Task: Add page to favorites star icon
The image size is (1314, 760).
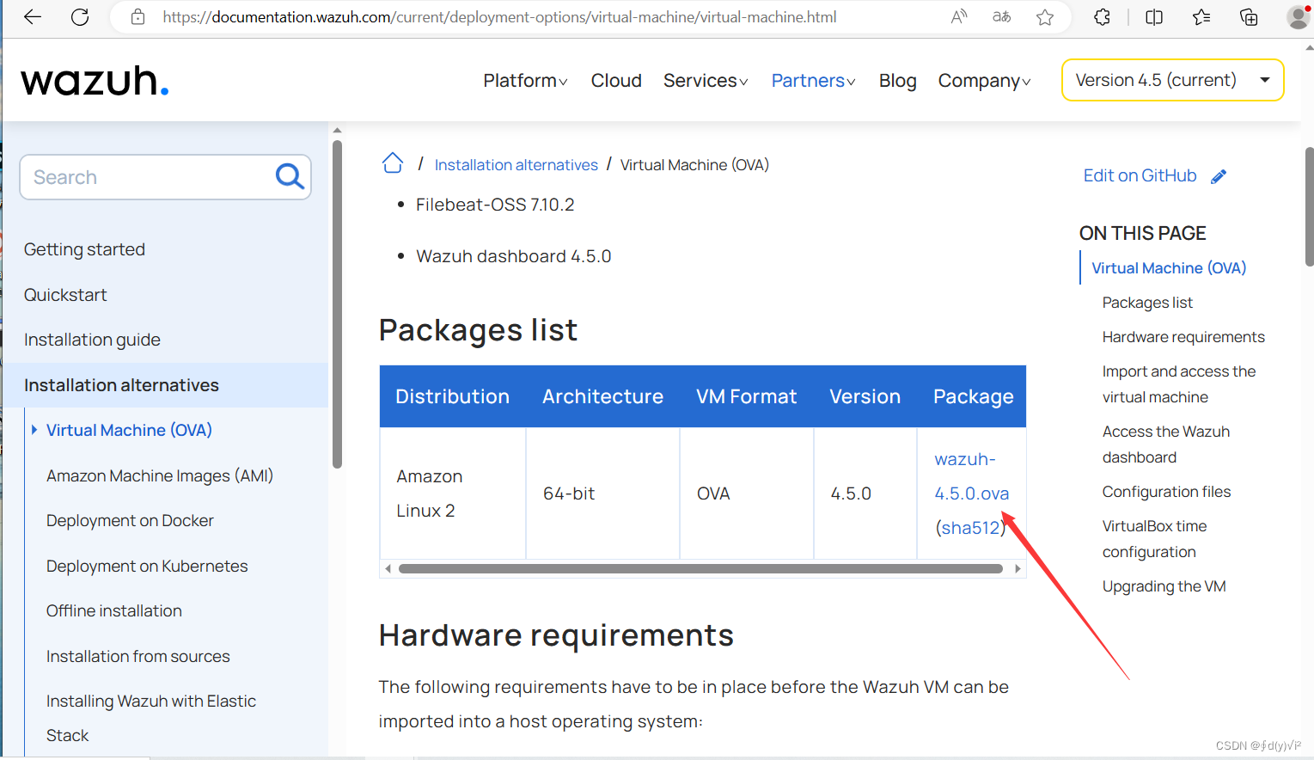Action: [1045, 17]
